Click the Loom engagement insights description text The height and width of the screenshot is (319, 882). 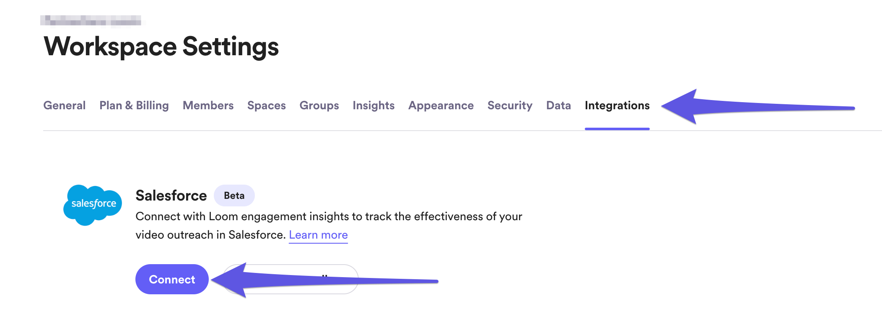pos(329,217)
